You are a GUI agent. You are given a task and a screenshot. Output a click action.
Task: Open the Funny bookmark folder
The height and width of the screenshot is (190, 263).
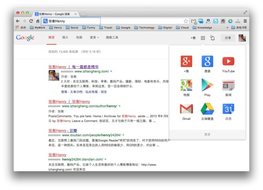[x=89, y=28]
